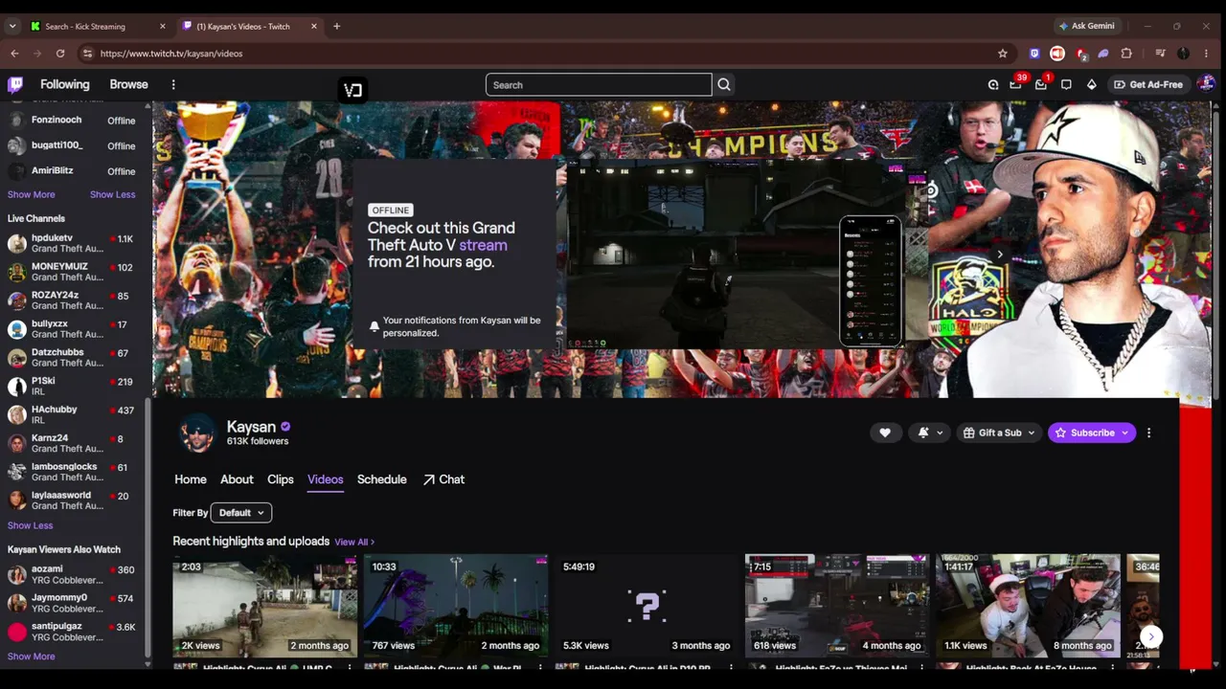Open the About tab
Image resolution: width=1226 pixels, height=689 pixels.
click(237, 479)
